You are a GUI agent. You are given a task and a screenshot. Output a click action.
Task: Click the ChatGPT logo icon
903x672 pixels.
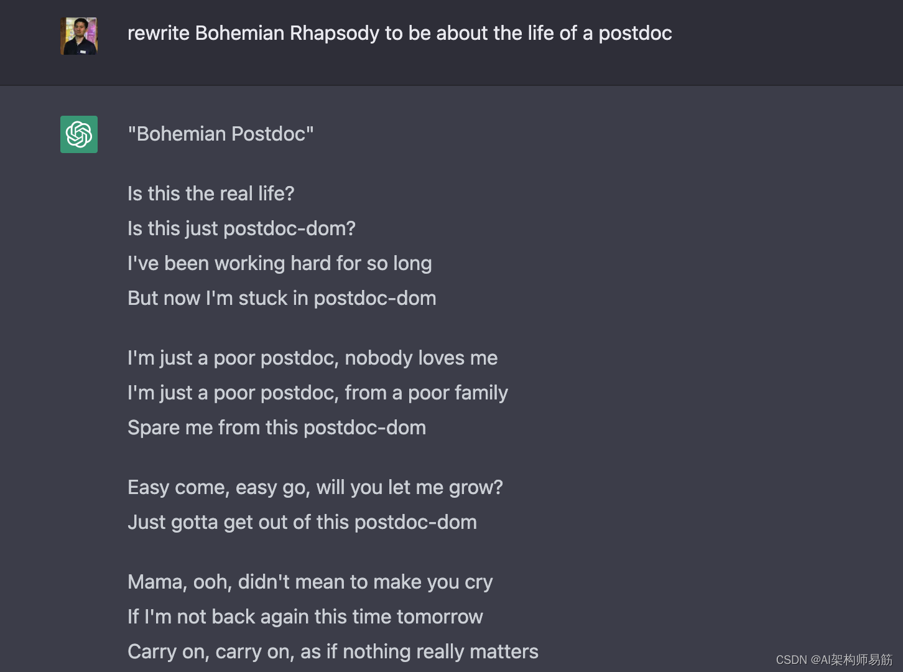point(79,134)
